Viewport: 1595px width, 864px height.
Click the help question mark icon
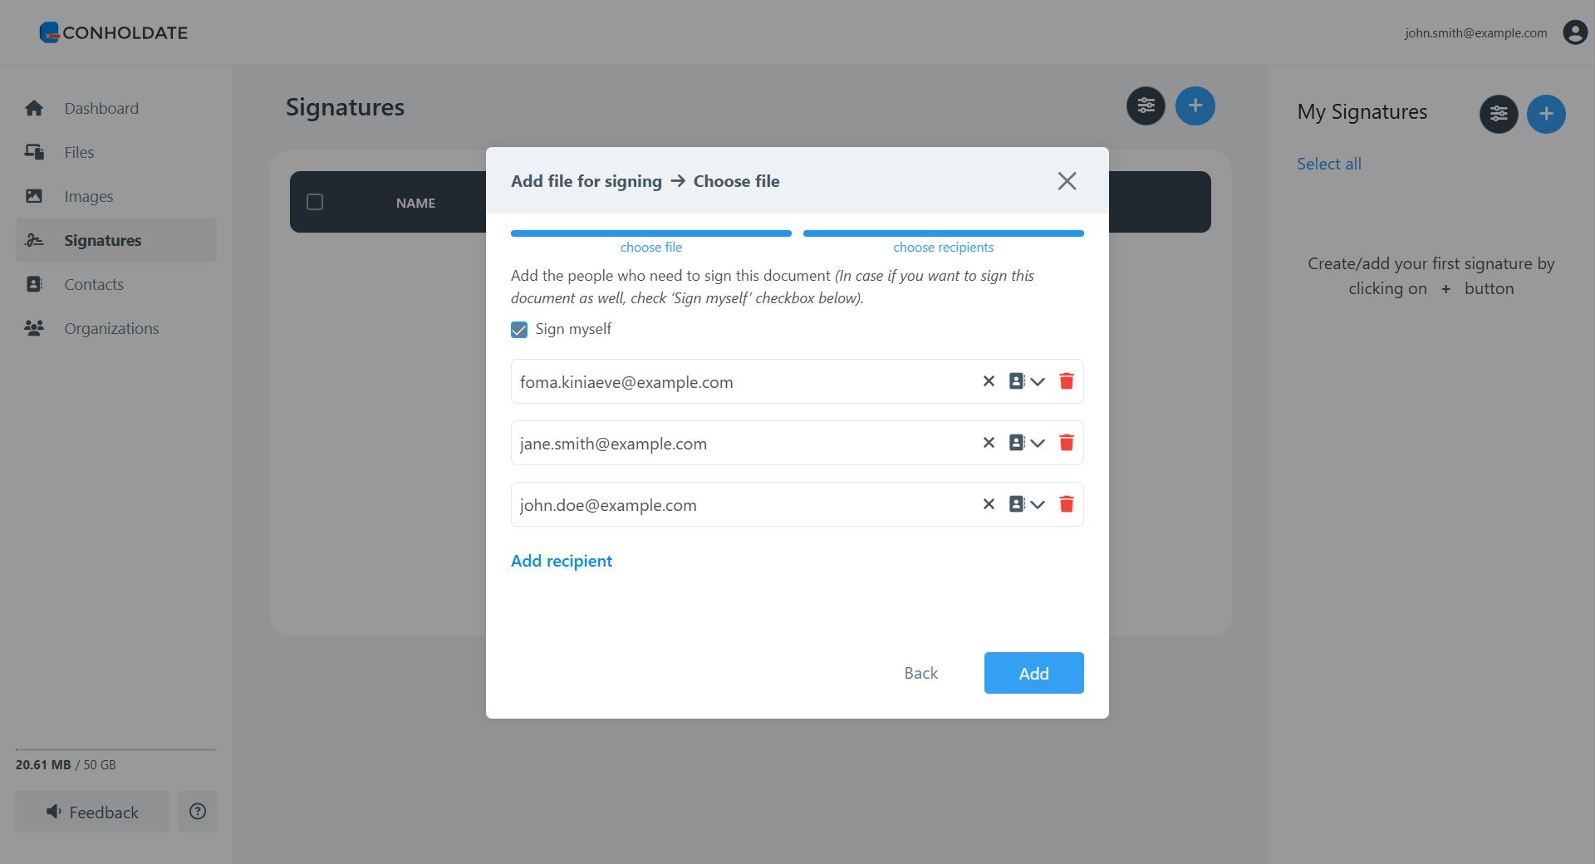click(x=198, y=812)
